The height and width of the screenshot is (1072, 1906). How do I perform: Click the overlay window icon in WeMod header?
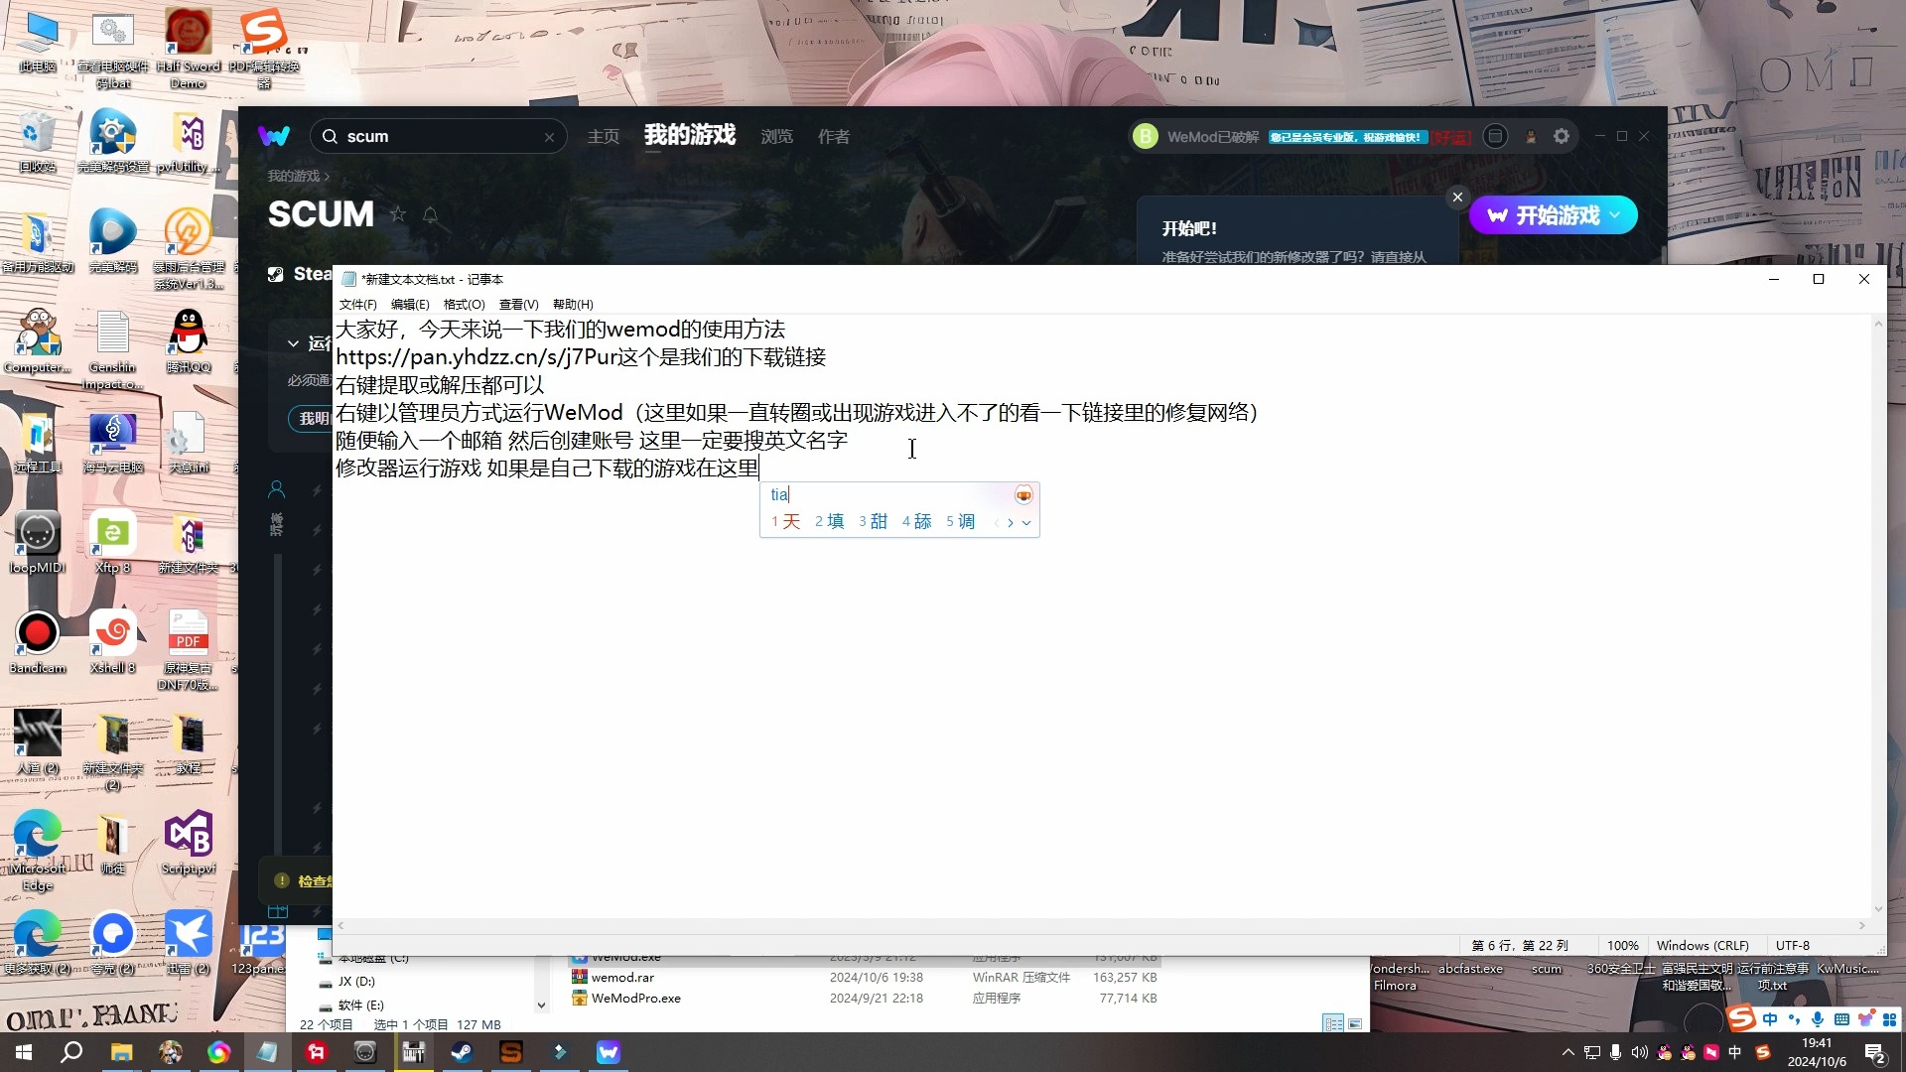pos(1495,136)
